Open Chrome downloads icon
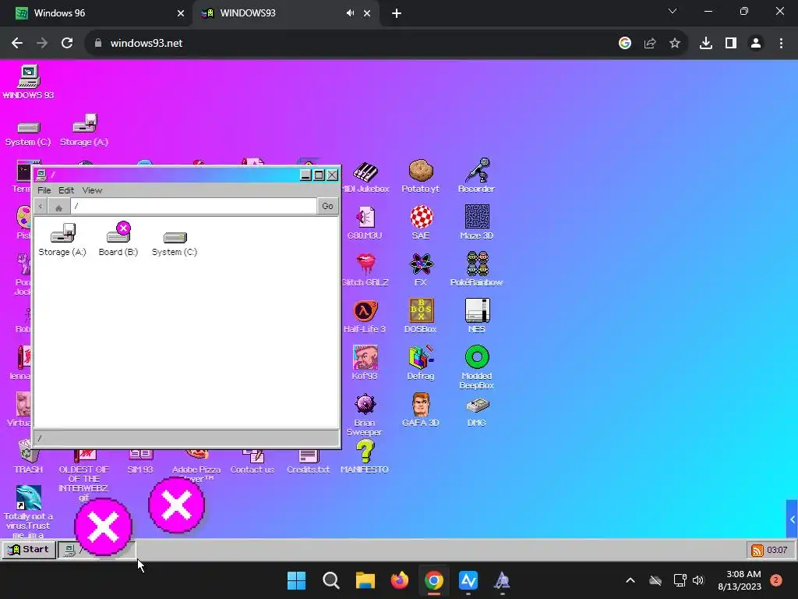The image size is (798, 599). 706,44
